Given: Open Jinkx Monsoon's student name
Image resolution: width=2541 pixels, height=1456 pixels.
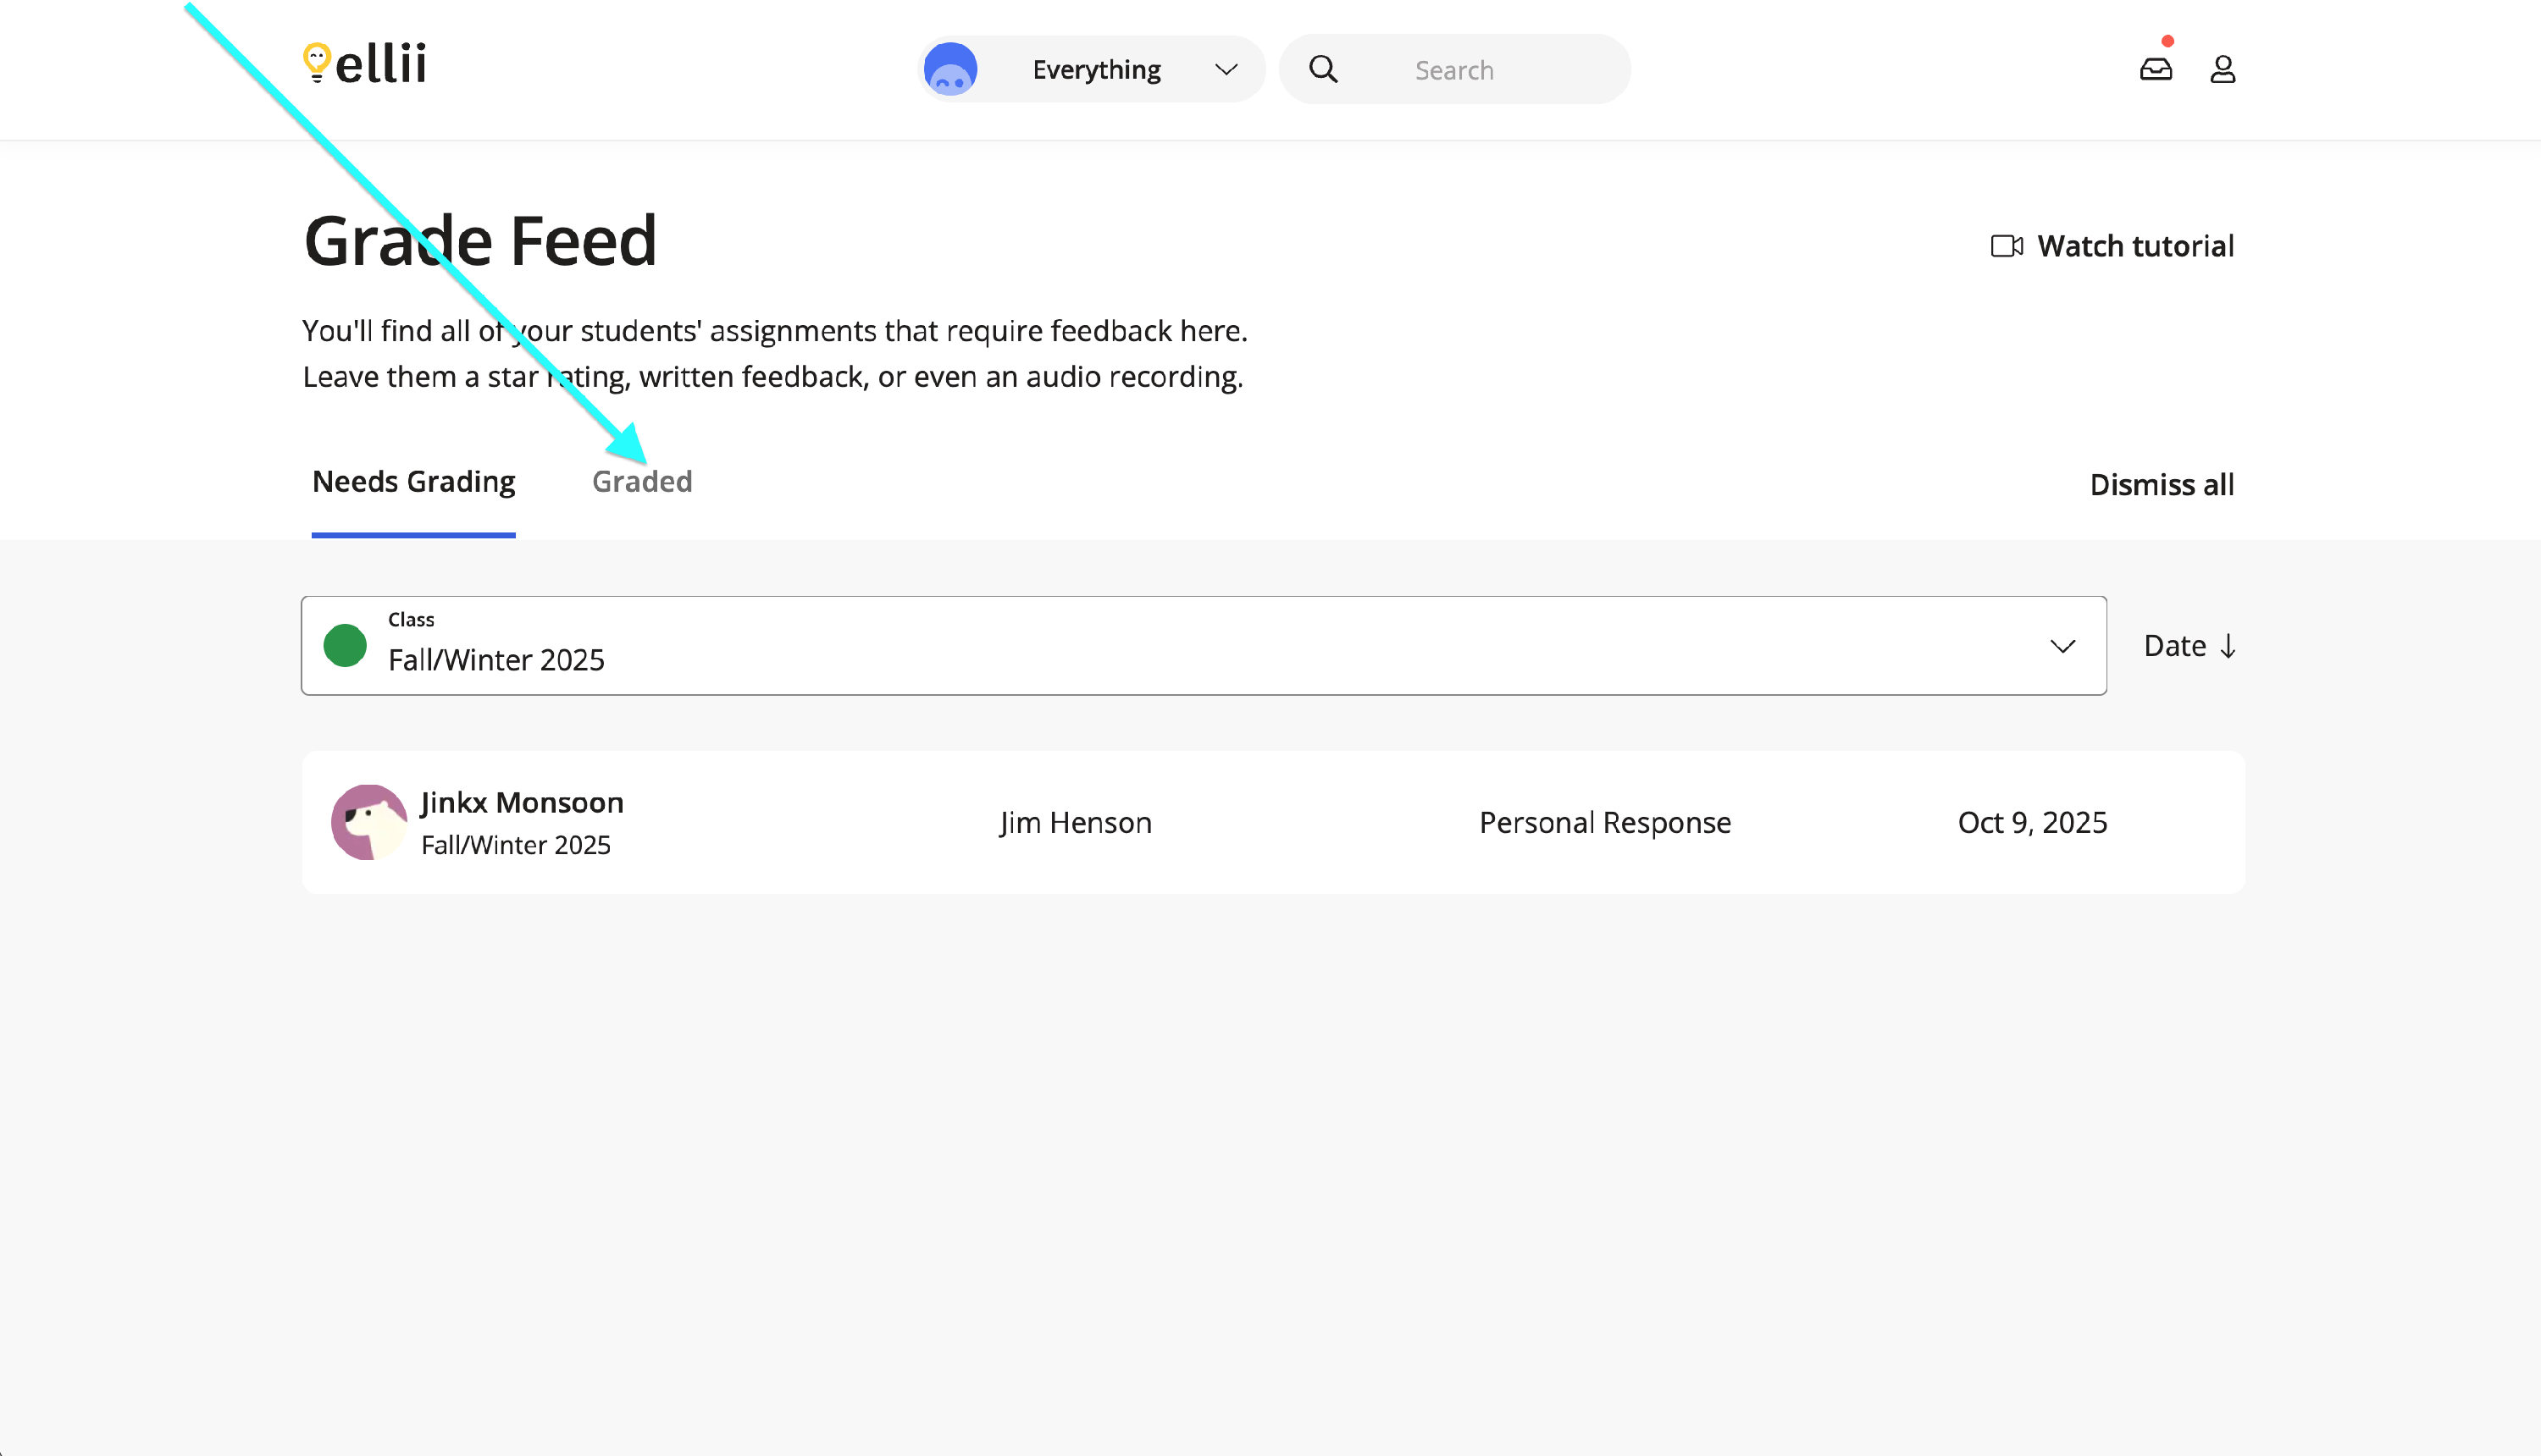Looking at the screenshot, I should click(x=521, y=802).
